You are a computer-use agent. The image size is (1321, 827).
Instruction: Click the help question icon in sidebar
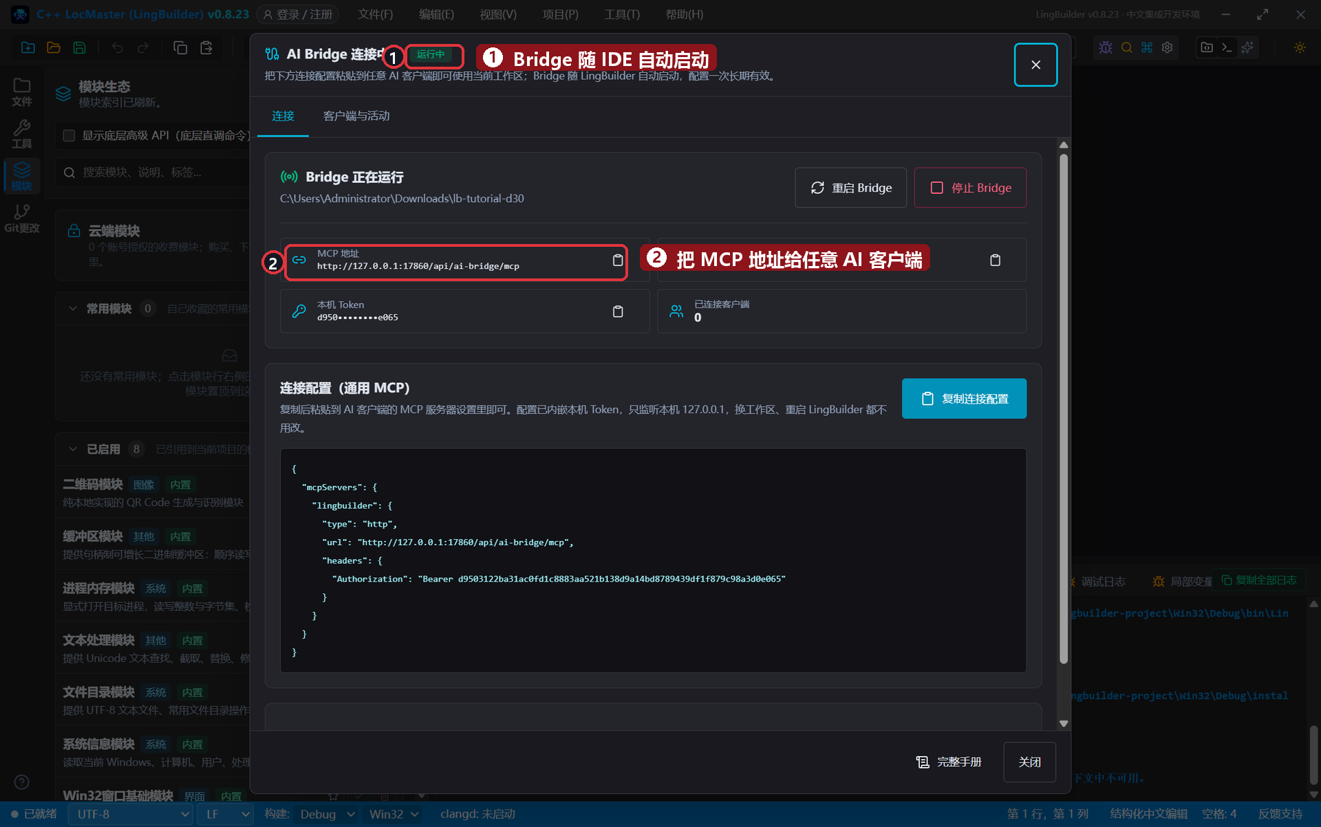pos(22,782)
